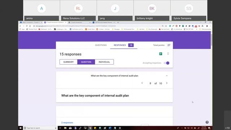
Task: Open the Other bookmarks folder
Action: (x=205, y=29)
